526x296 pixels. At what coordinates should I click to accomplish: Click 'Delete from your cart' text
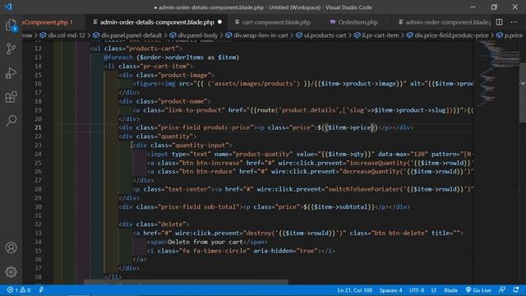(205, 242)
